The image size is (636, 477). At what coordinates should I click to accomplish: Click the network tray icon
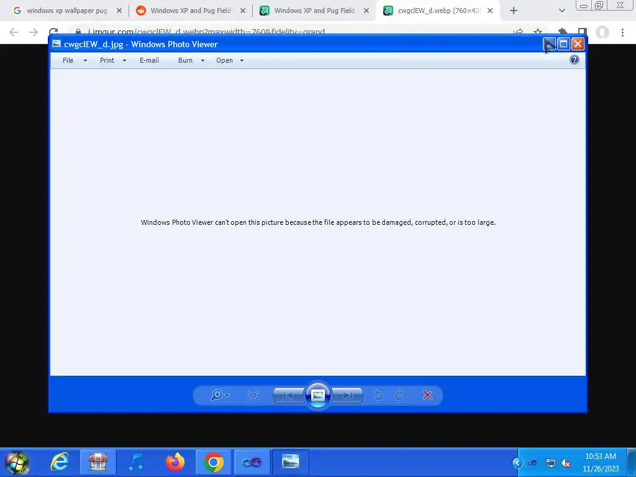click(x=551, y=463)
